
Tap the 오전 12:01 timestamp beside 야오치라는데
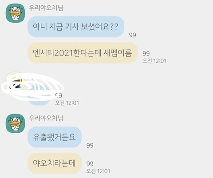98,171
